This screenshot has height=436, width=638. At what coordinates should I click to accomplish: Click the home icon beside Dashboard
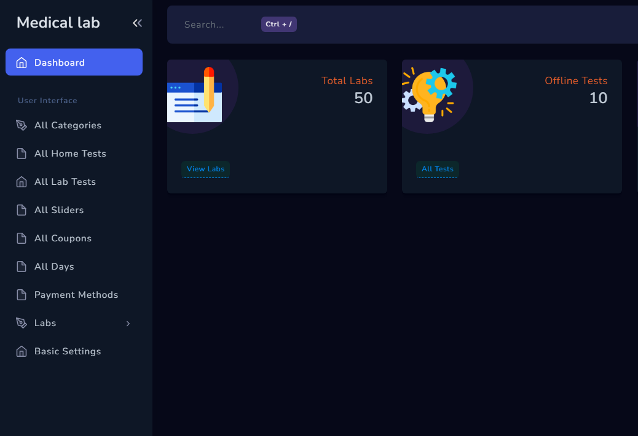point(22,63)
